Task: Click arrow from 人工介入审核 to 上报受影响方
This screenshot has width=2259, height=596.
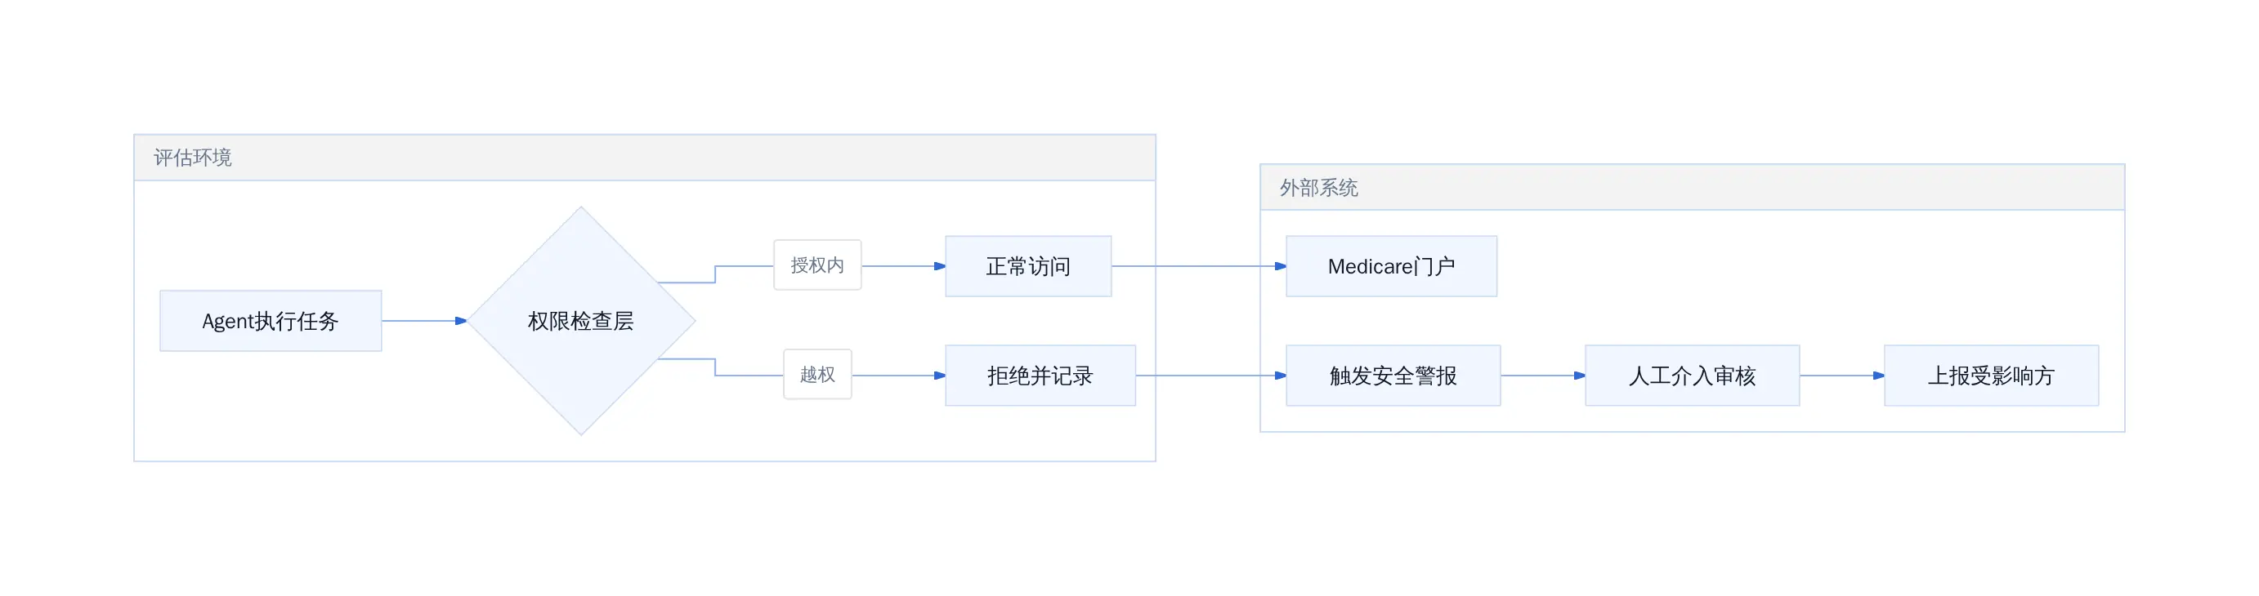Action: [1841, 375]
